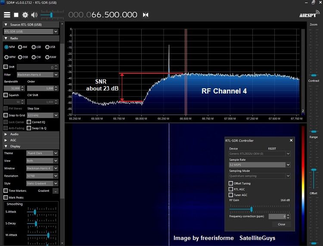Screen dimensions: 323x246
Task: Open device settings via gear icon
Action: 25,15
